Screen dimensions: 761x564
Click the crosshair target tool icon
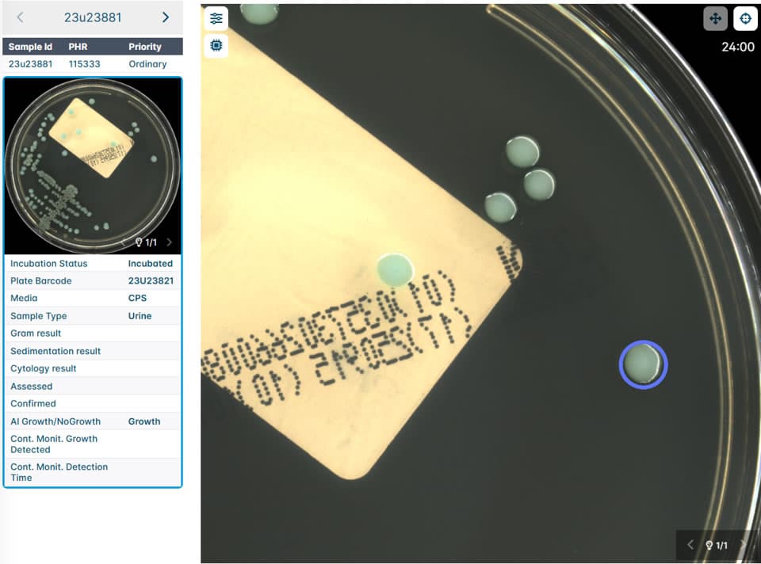click(x=745, y=18)
